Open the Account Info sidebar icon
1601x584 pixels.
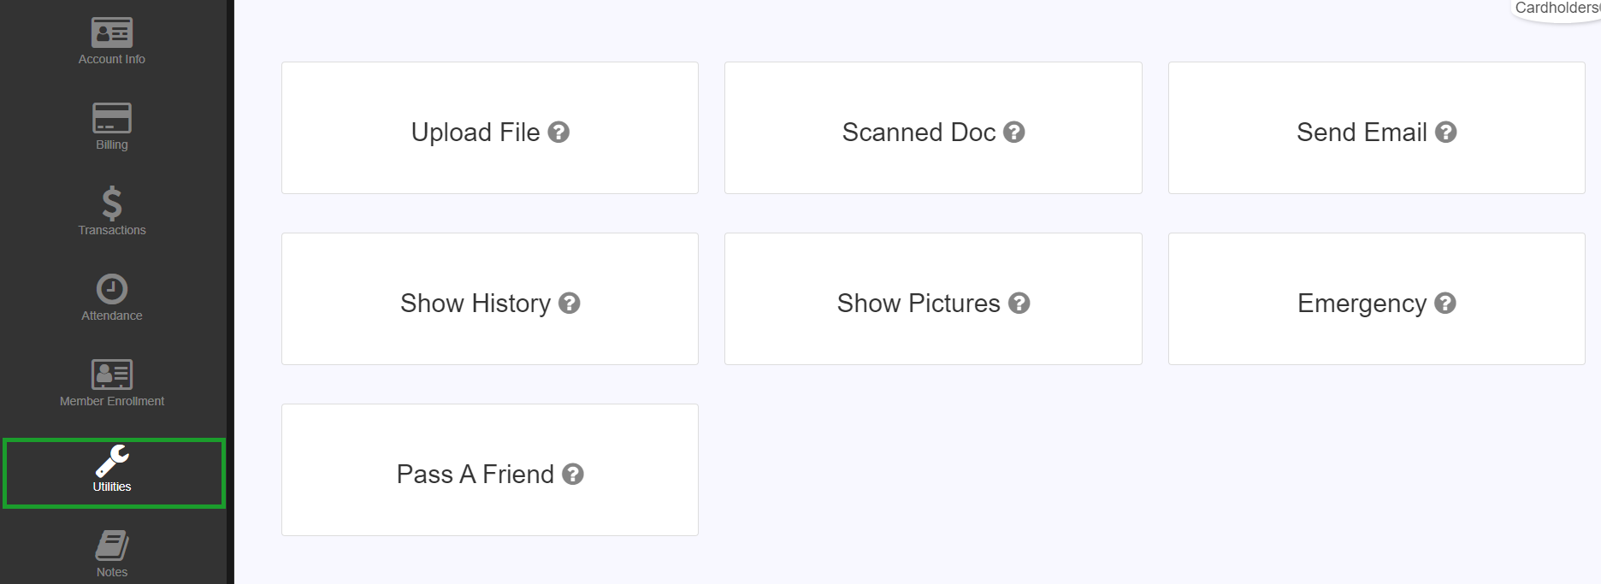[x=112, y=32]
